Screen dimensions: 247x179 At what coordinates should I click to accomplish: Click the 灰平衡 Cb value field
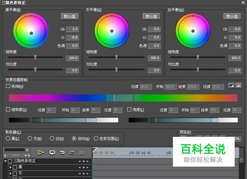coord(154,29)
